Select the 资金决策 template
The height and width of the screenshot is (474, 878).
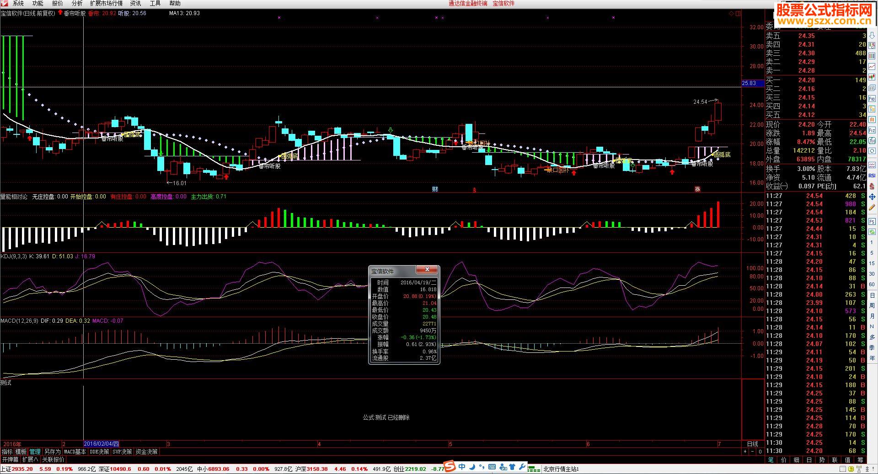pos(147,452)
